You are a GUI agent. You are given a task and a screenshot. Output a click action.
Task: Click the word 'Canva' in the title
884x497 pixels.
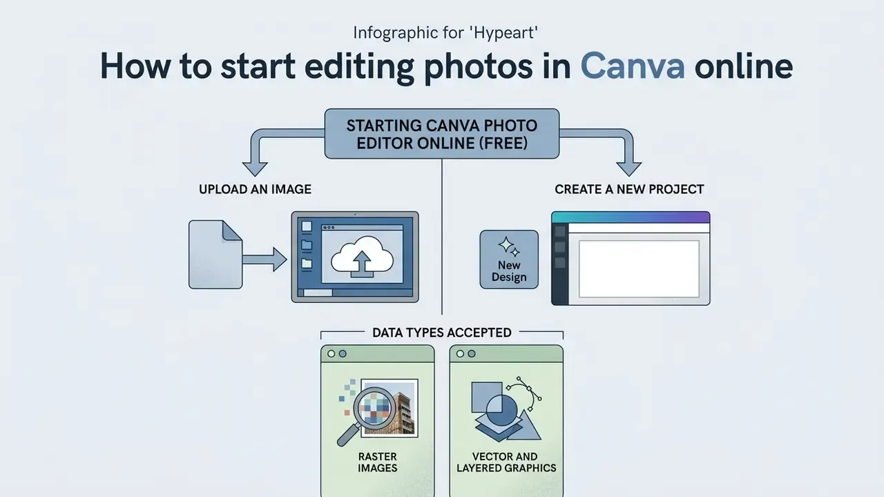point(633,67)
